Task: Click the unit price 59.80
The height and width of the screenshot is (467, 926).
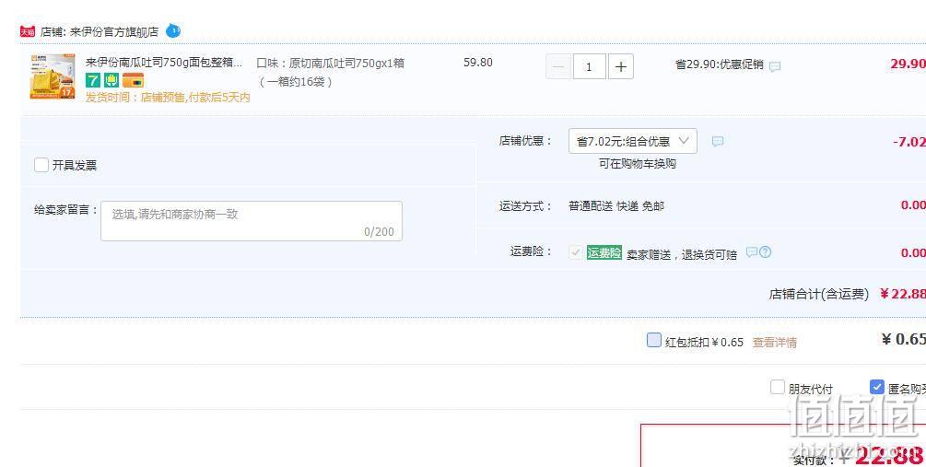Action: click(x=478, y=62)
